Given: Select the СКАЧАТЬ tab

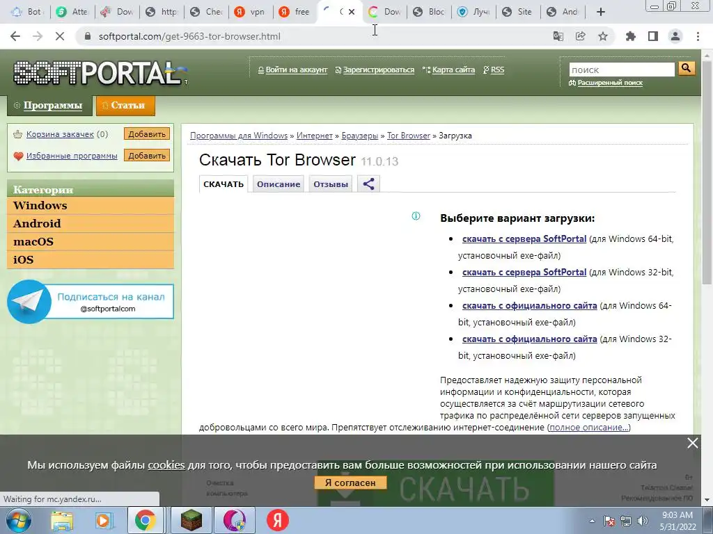Looking at the screenshot, I should click(224, 184).
